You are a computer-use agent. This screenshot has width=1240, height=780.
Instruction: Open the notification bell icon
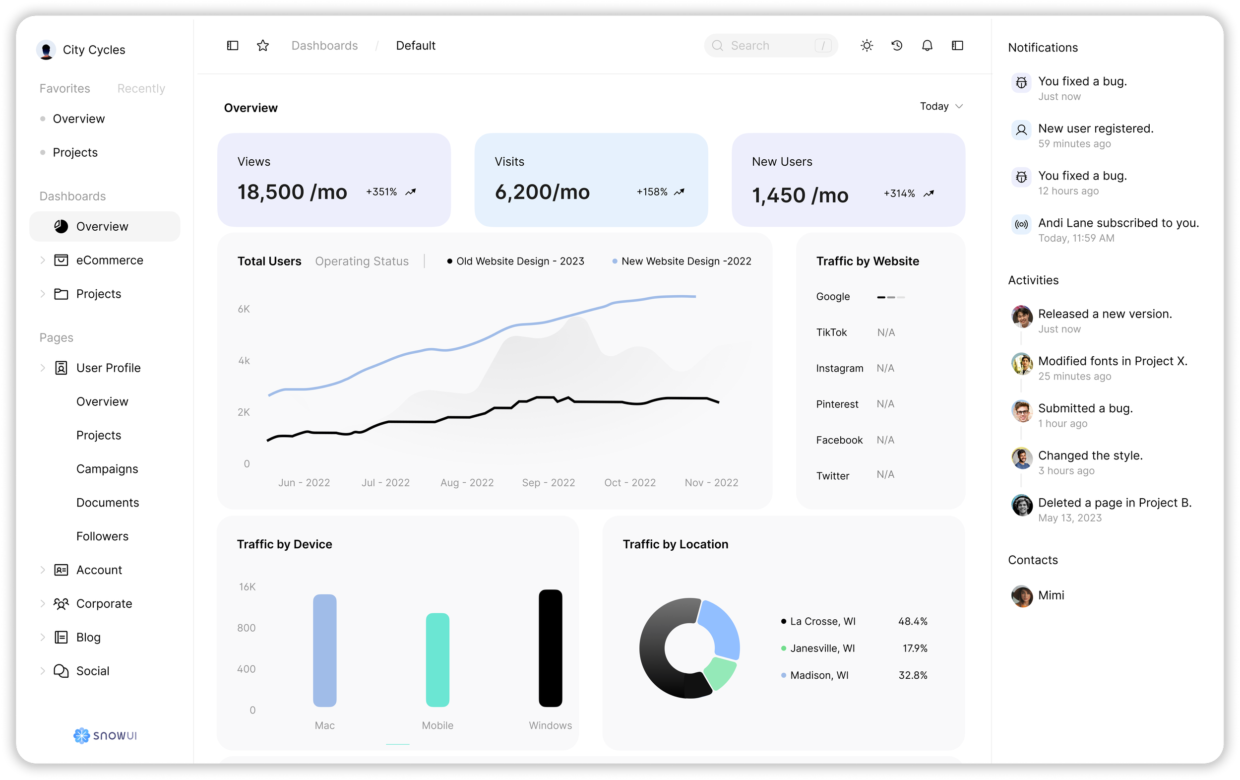927,45
